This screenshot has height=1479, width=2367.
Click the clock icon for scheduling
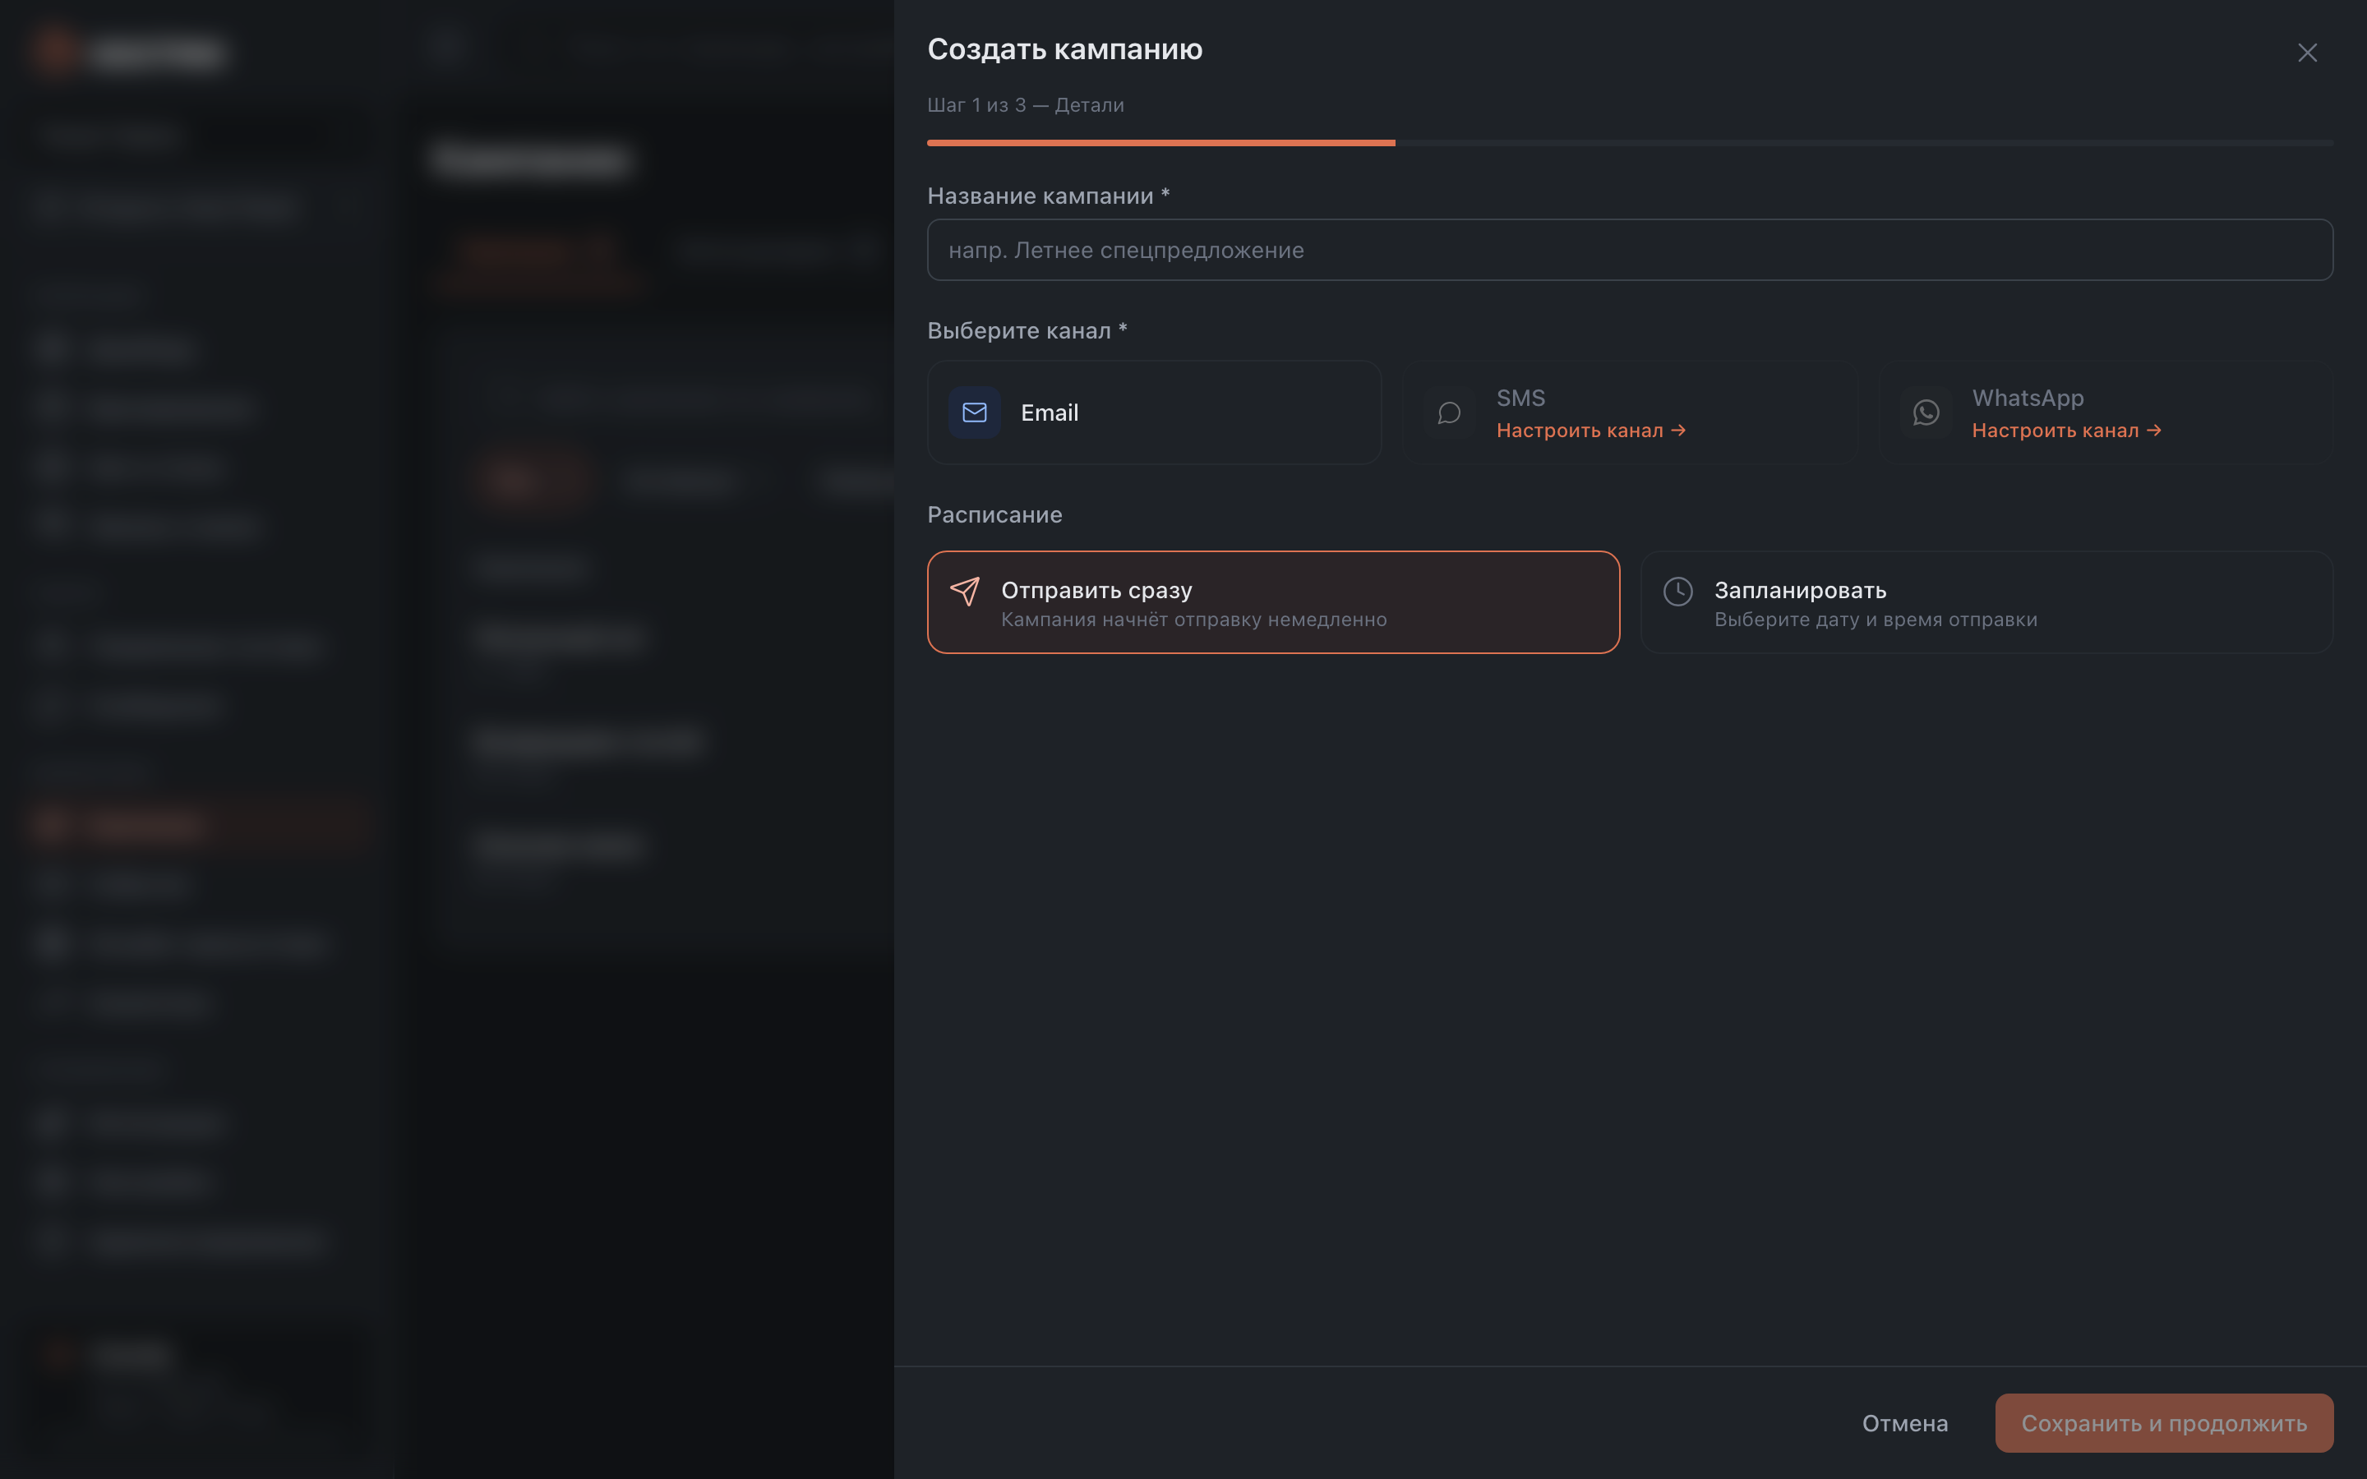click(1678, 591)
